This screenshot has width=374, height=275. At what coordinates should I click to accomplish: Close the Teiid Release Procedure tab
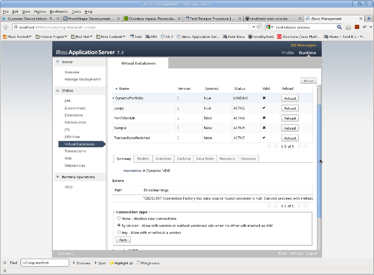pyautogui.click(x=240, y=19)
